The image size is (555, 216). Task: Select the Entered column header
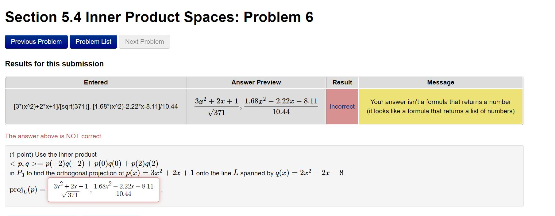(x=96, y=82)
